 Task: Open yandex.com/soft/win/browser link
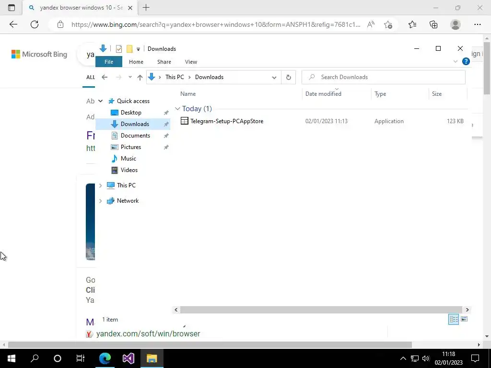[x=148, y=333]
